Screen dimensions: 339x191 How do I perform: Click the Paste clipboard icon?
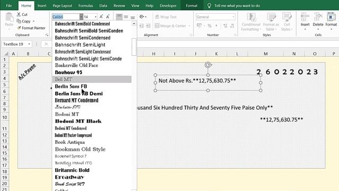pyautogui.click(x=9, y=18)
